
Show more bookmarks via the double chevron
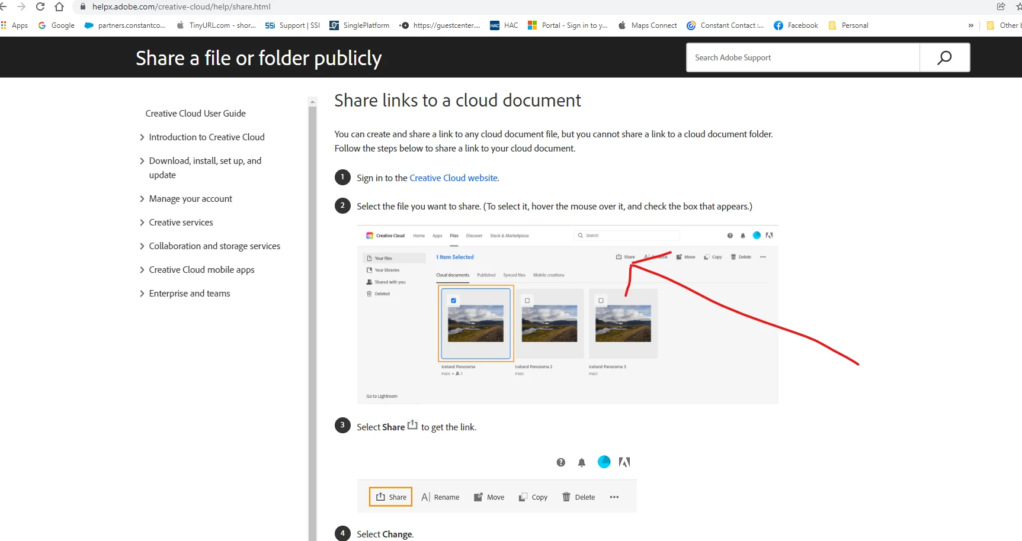[970, 25]
